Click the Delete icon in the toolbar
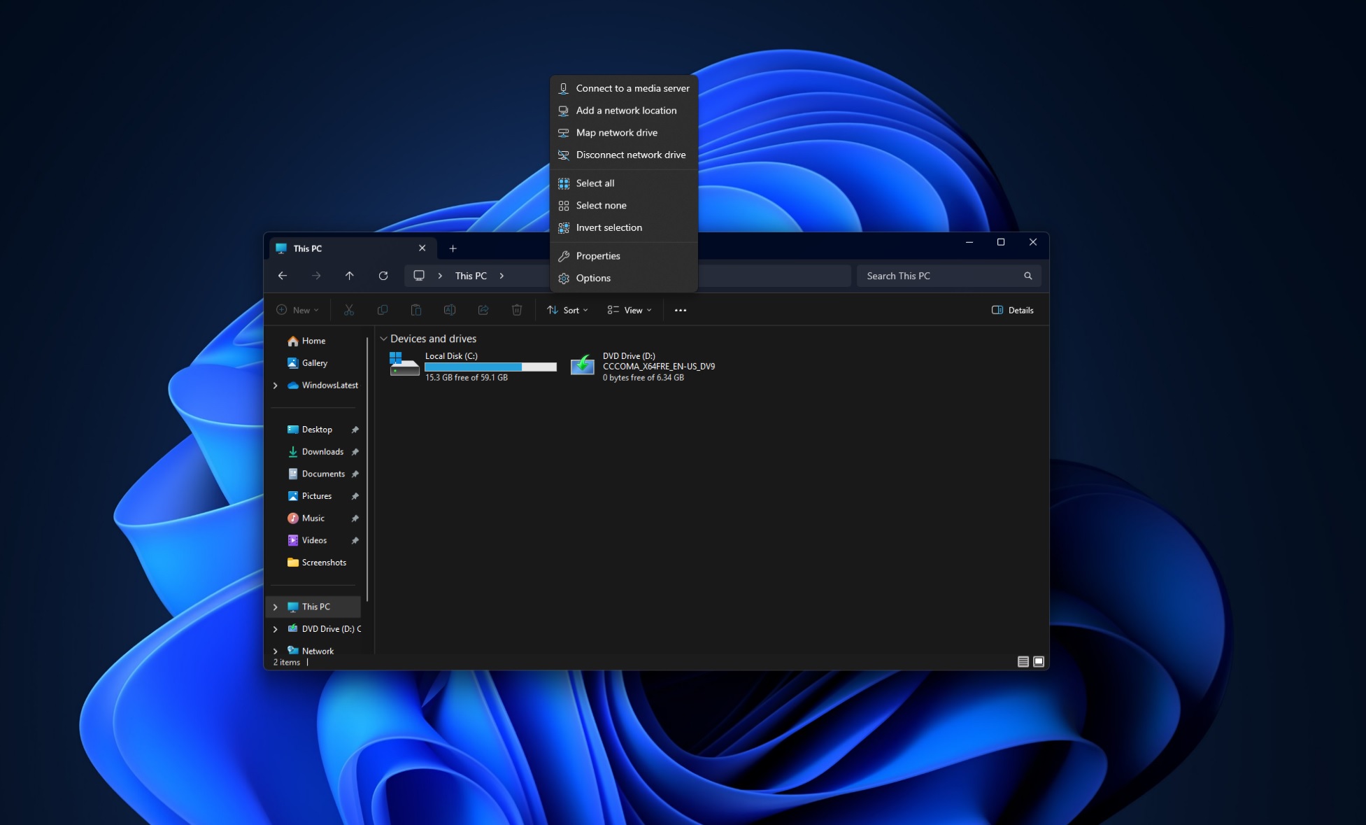 click(517, 310)
